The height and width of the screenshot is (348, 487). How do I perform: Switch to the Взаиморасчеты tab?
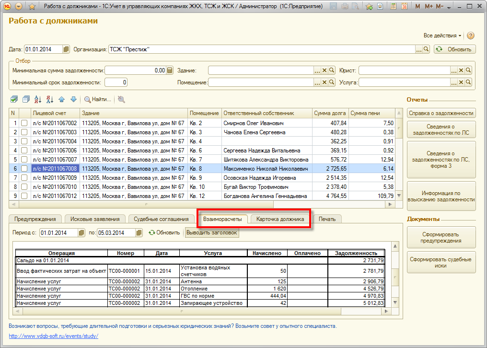(222, 219)
